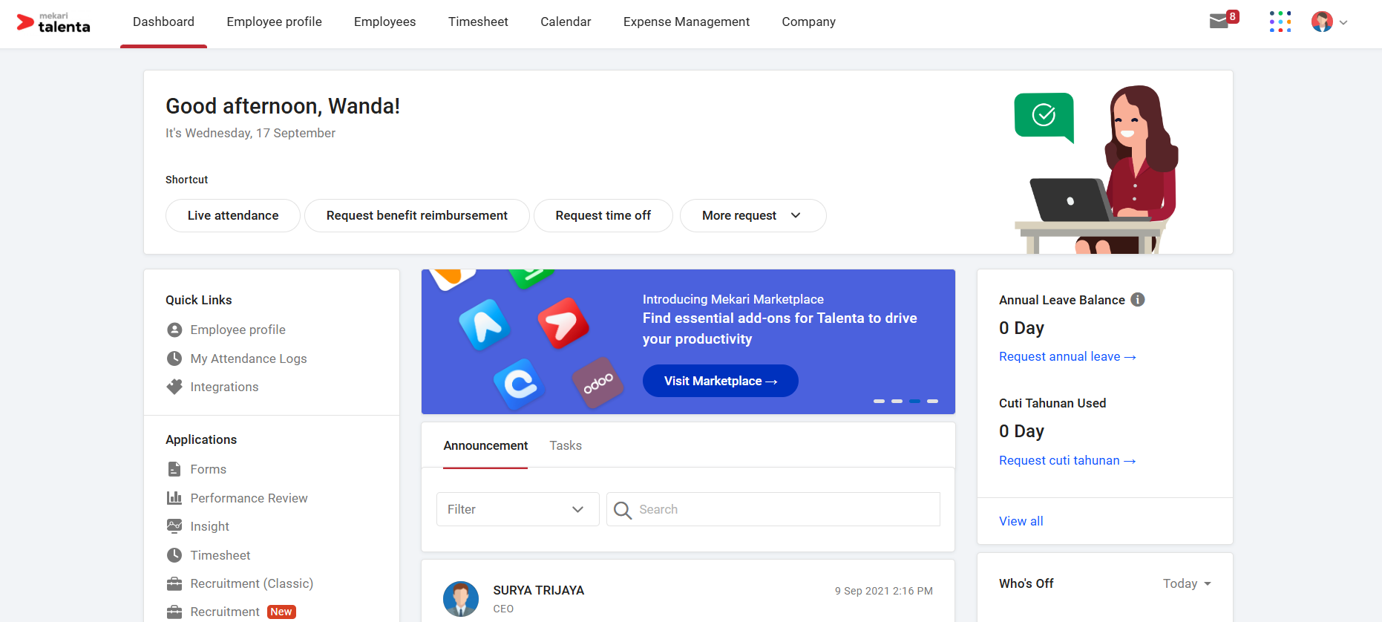Screen dimensions: 1382x622
Task: Click the Insight icon in Applications
Action: click(x=174, y=526)
